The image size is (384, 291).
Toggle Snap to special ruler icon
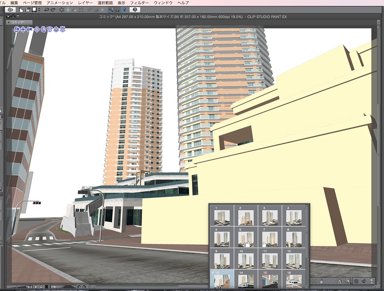click(x=118, y=10)
